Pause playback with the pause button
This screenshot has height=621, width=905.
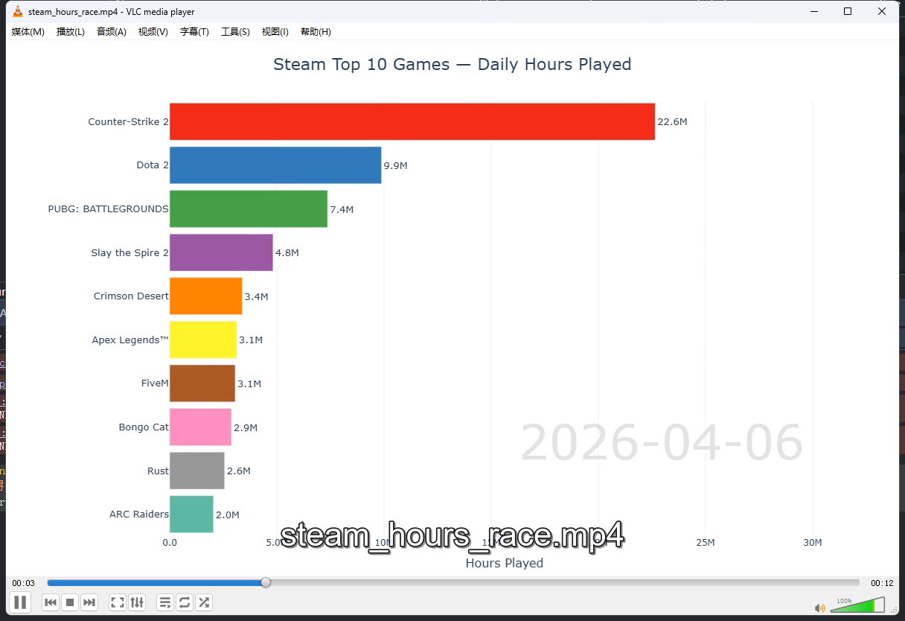coord(20,602)
